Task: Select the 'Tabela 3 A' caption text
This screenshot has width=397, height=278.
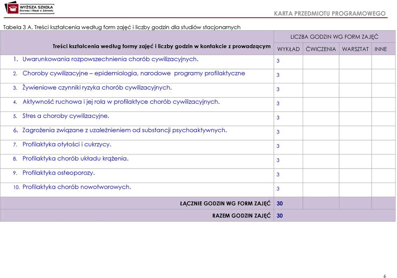Action: click(x=122, y=27)
